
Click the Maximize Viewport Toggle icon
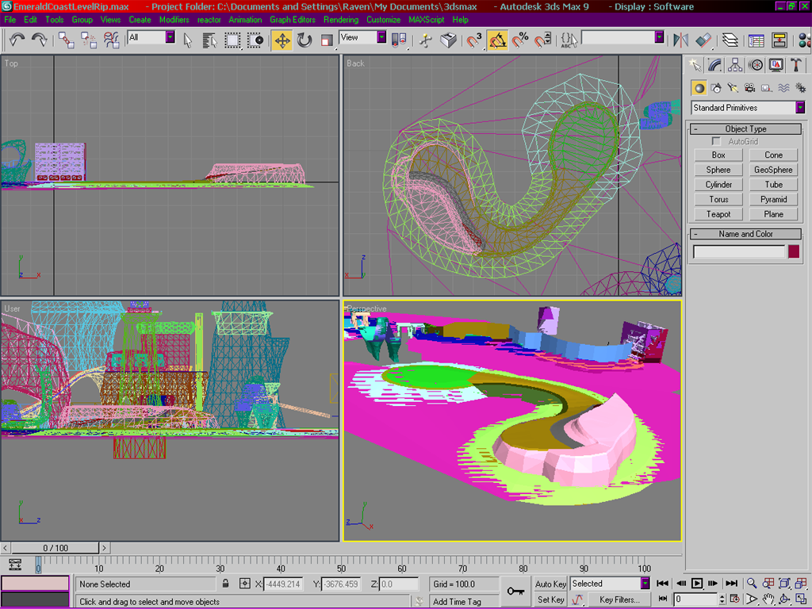click(x=801, y=599)
